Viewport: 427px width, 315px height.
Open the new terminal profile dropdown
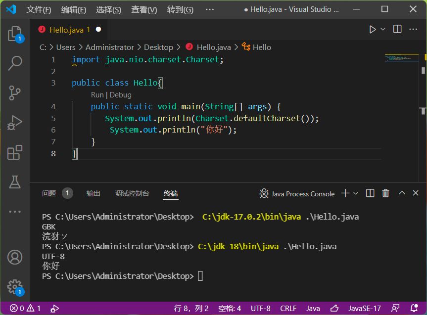(355, 193)
